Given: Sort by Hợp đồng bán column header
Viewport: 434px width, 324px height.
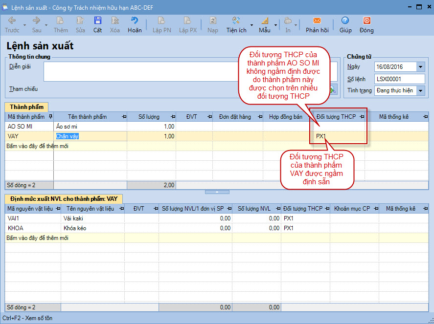Looking at the screenshot, I should click(x=286, y=117).
